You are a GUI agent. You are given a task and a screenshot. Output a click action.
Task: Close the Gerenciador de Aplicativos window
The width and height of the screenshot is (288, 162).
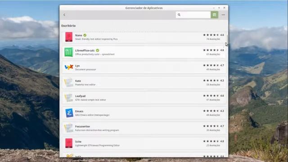[x=224, y=8]
